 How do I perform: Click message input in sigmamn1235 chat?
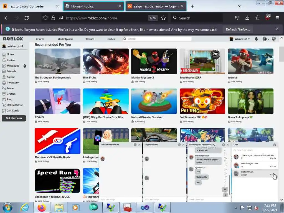[x=164, y=199]
